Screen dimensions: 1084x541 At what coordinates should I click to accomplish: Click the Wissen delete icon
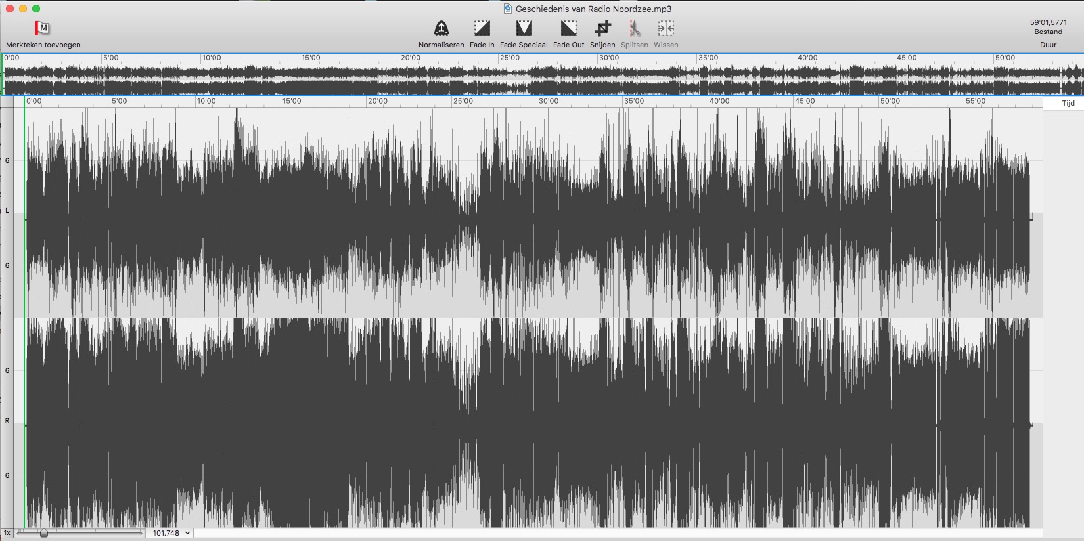coord(666,28)
